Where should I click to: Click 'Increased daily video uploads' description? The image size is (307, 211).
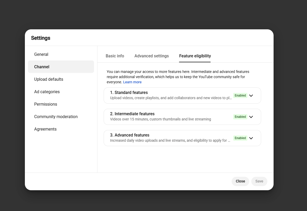pos(170,141)
